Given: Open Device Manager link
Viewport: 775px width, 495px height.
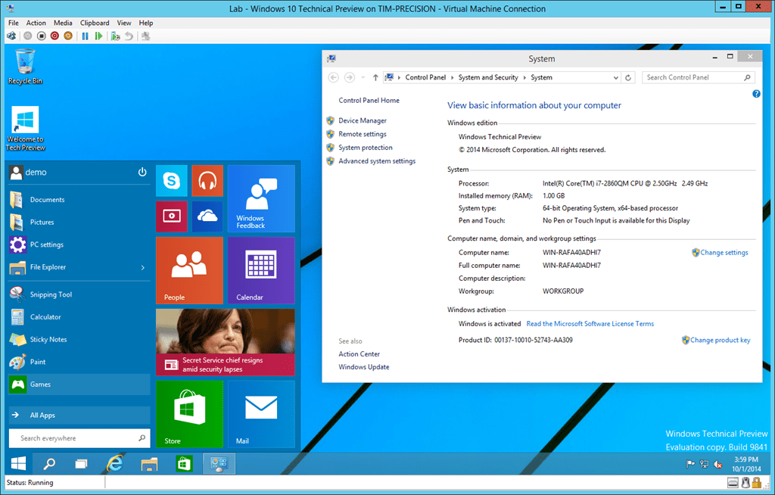Looking at the screenshot, I should pos(363,120).
